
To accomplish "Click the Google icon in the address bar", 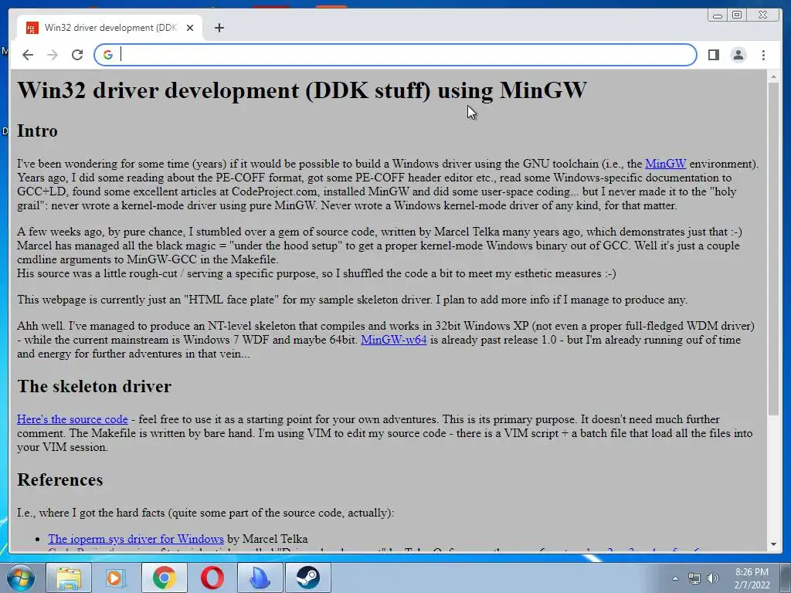I will [x=108, y=55].
